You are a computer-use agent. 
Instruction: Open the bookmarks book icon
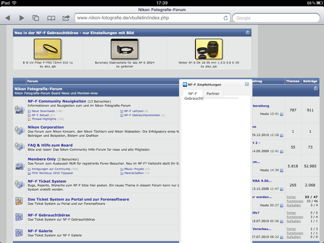pyautogui.click(x=51, y=18)
